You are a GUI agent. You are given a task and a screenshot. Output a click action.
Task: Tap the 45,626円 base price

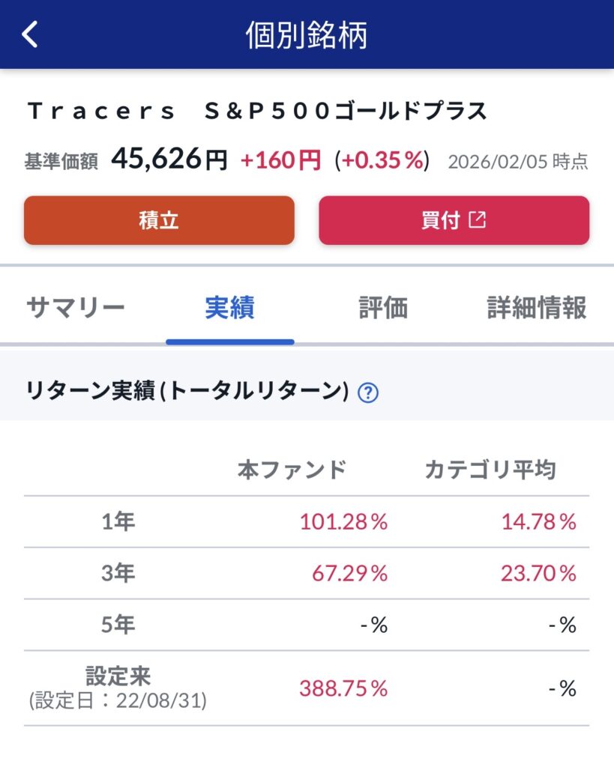click(x=169, y=160)
